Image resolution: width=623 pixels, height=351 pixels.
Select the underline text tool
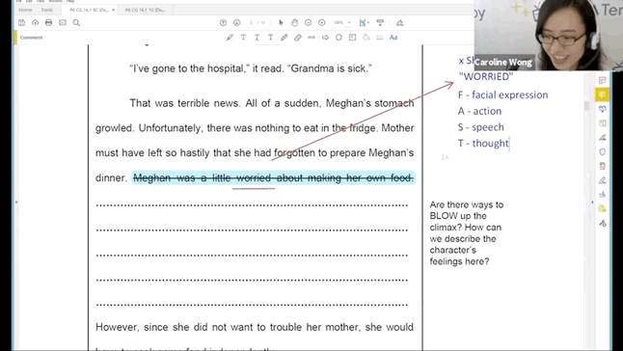[x=257, y=38]
